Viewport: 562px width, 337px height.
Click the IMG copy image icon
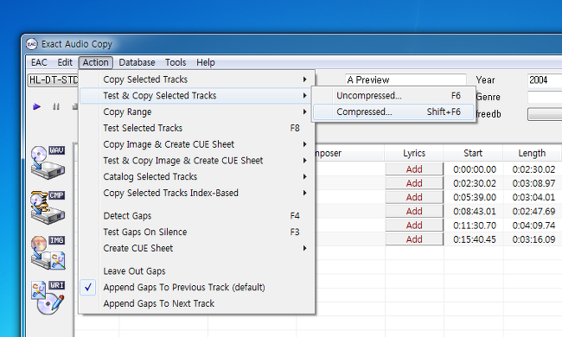(48, 252)
